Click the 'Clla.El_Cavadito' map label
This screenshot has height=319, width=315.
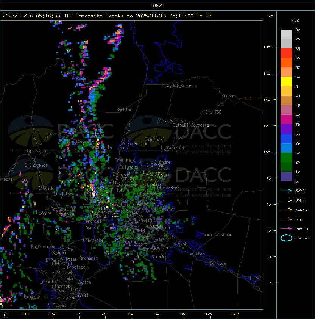[x=191, y=125]
